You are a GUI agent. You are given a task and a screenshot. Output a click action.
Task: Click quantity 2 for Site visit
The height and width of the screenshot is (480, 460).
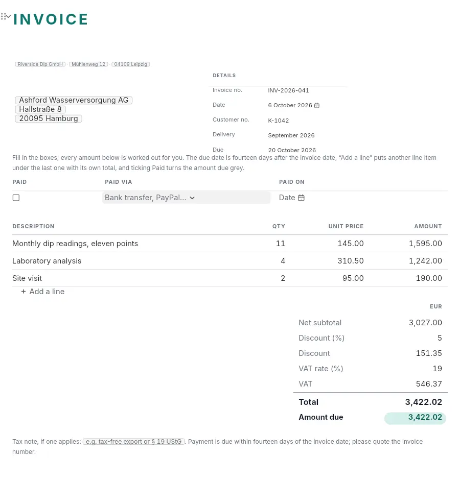[283, 279]
